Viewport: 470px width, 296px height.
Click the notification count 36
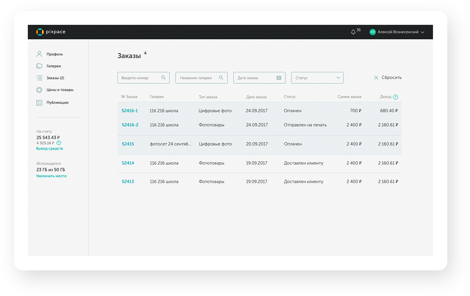click(358, 30)
